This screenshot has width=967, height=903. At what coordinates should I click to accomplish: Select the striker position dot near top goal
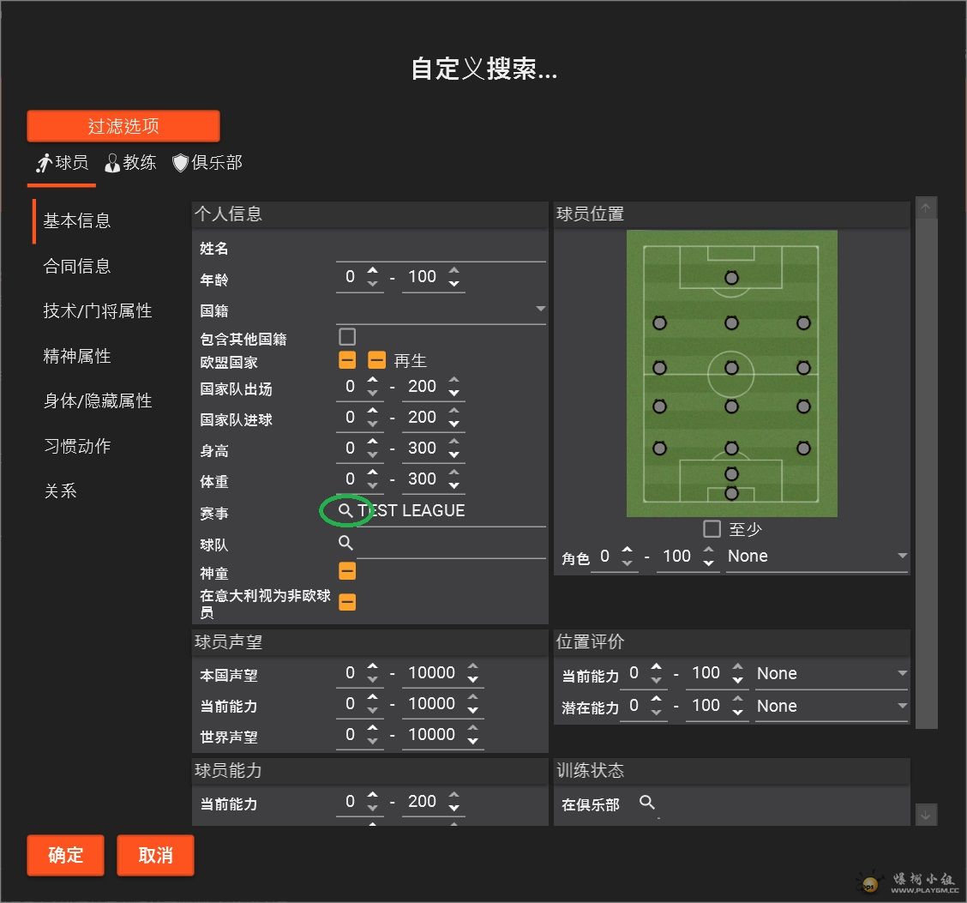(731, 278)
